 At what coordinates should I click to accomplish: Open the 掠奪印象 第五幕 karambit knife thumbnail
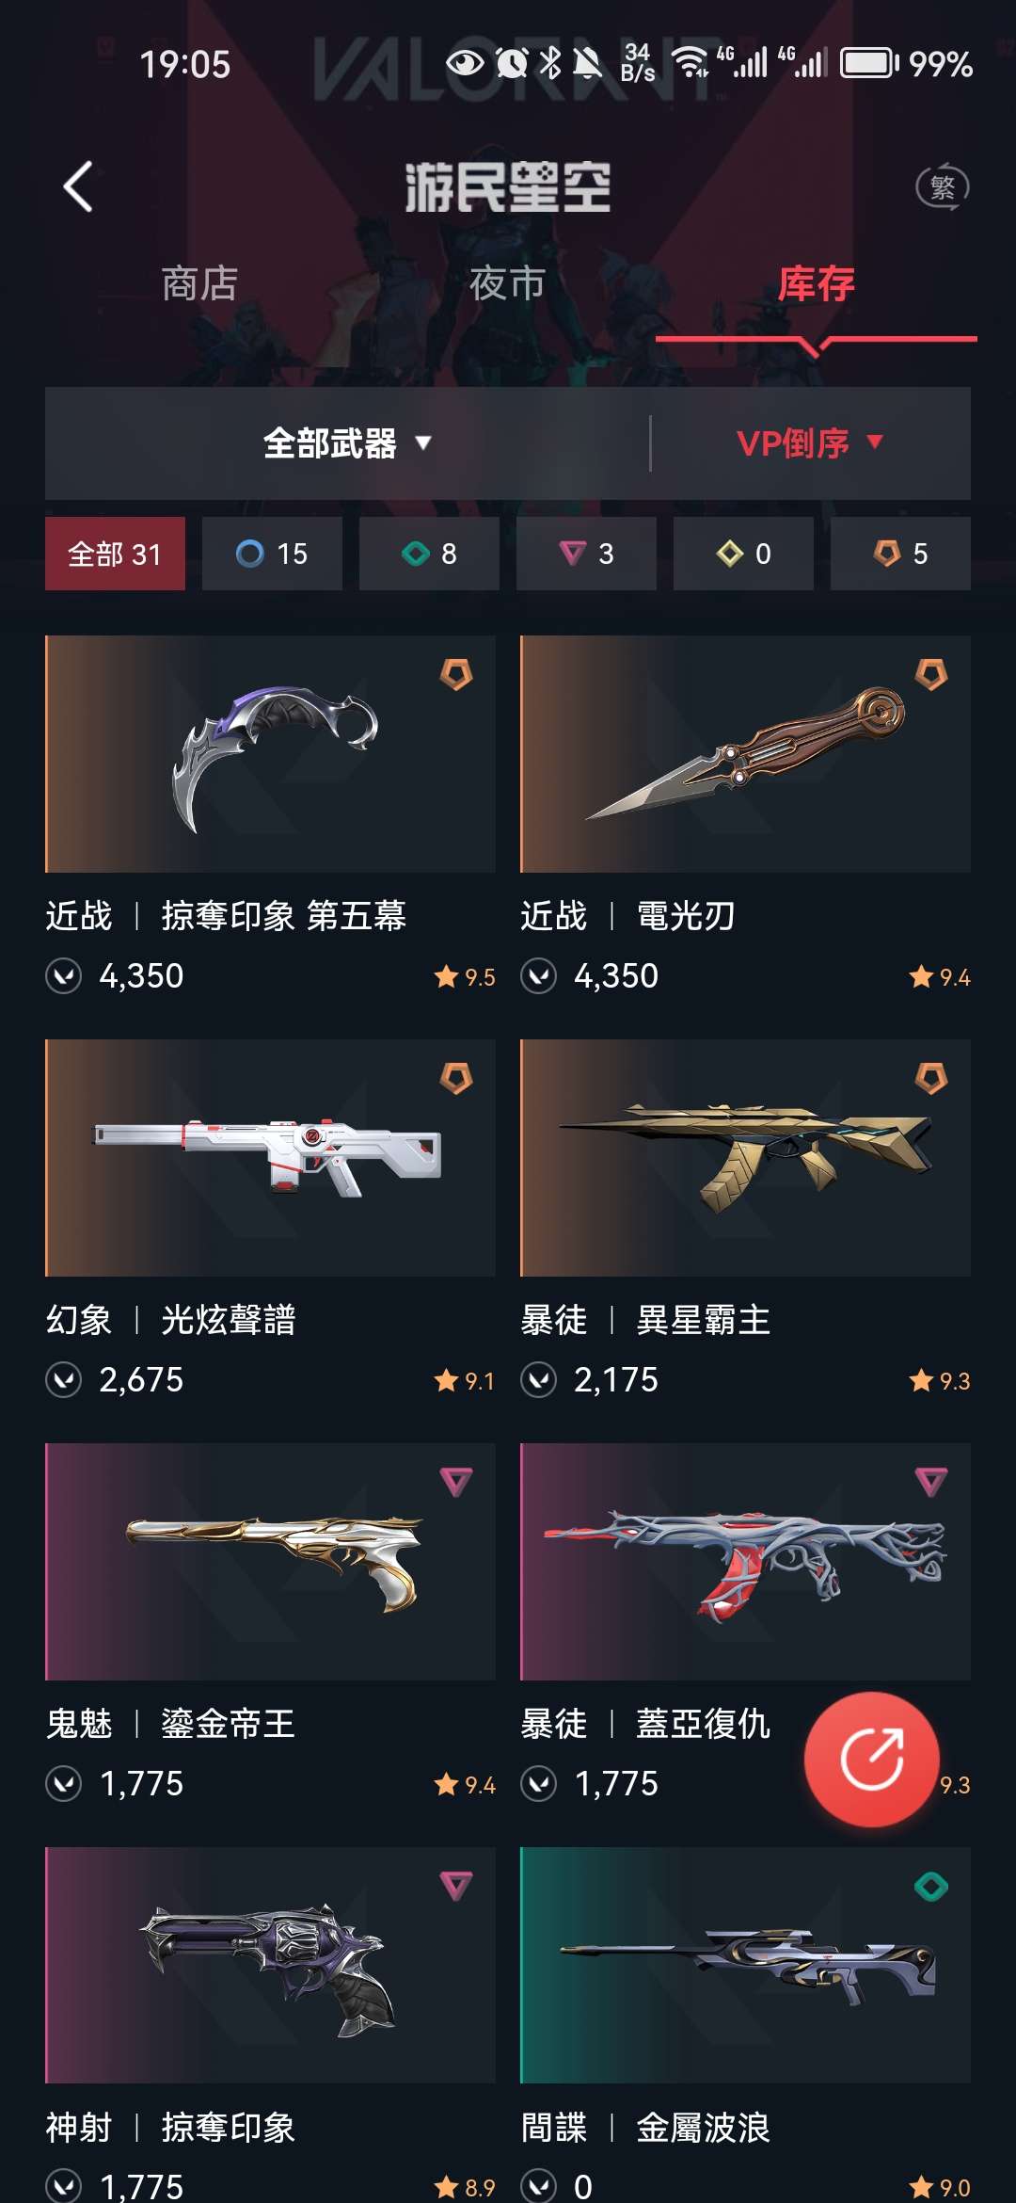click(270, 754)
